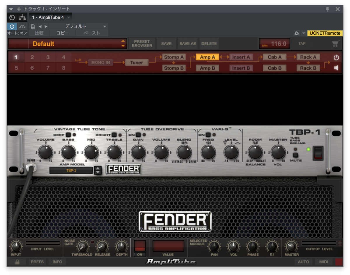Click the MIDI button in the bottom bar

(x=324, y=262)
